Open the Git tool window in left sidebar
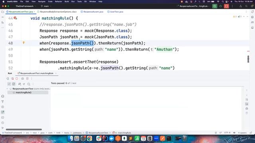 [3, 128]
